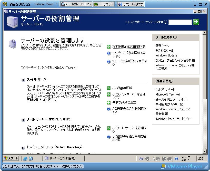Collapse the メール サーバー (POP3、SMTP) section
This screenshot has width=210, height=171.
[x=23, y=120]
